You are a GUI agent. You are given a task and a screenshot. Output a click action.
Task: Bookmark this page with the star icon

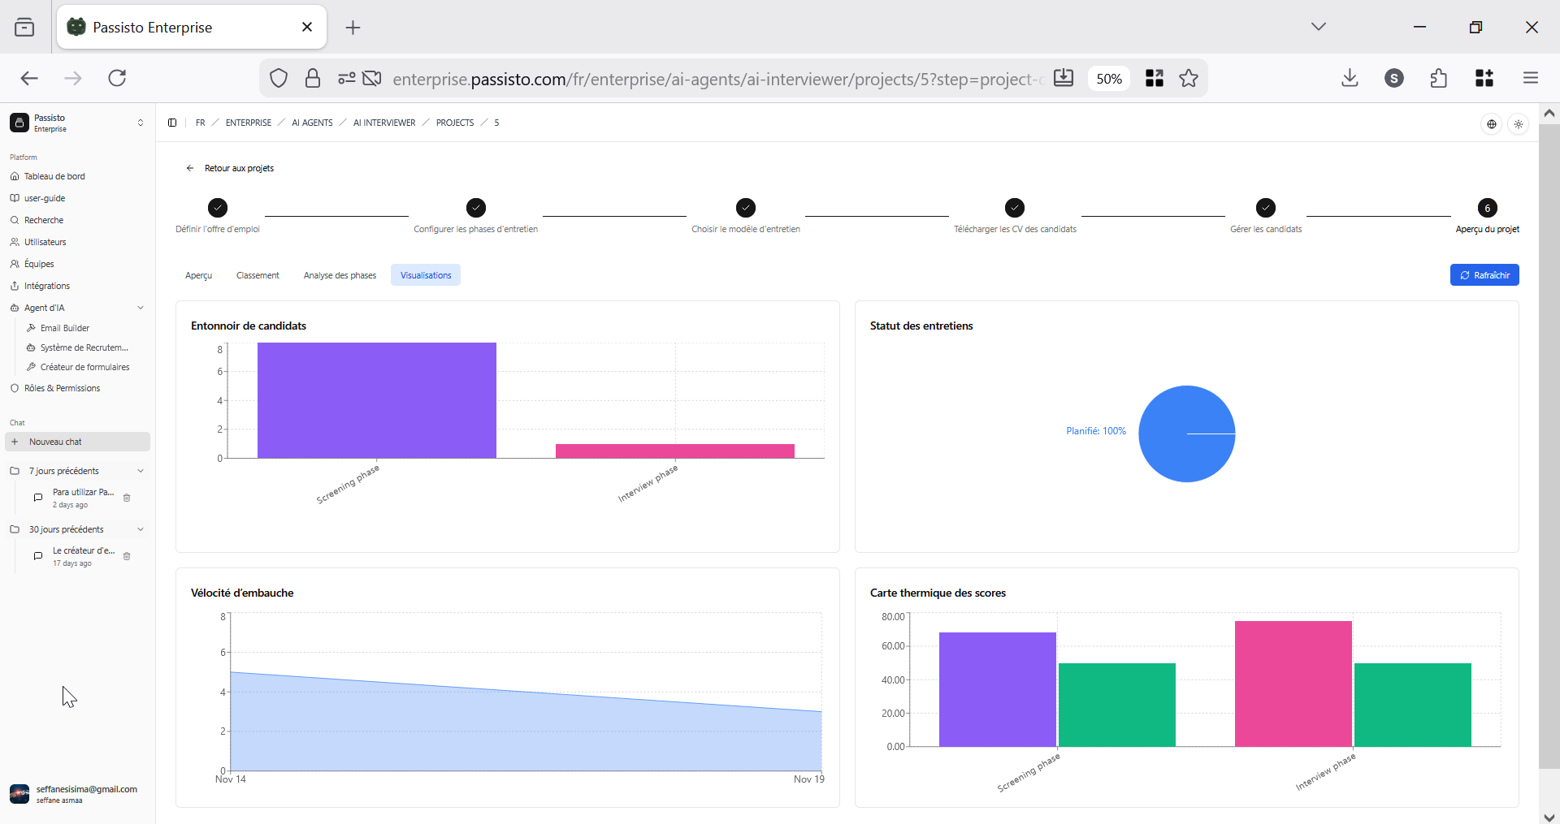point(1189,78)
